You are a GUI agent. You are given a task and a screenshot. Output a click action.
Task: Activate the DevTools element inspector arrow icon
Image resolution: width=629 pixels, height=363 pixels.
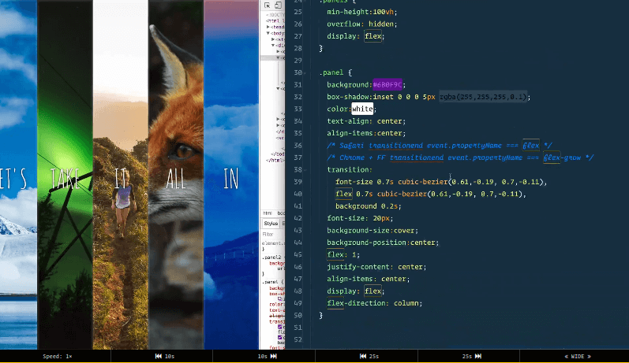[x=268, y=5]
